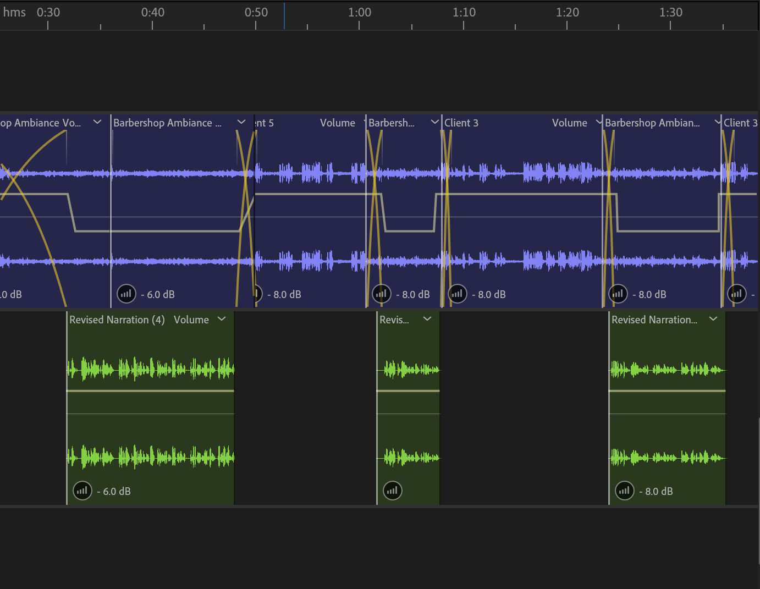Select the Revised Narration... clip title
Screen dimensions: 760x589
coord(654,320)
